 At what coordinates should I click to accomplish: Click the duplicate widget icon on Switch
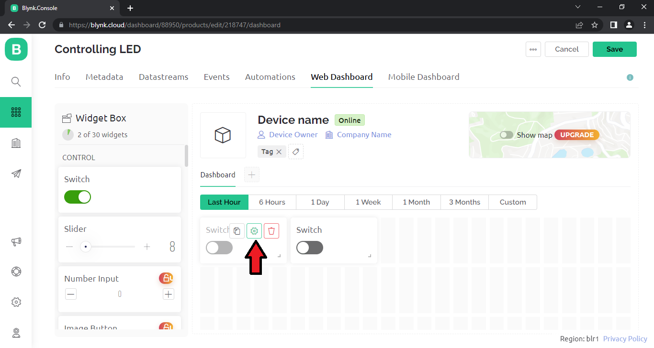click(x=237, y=231)
